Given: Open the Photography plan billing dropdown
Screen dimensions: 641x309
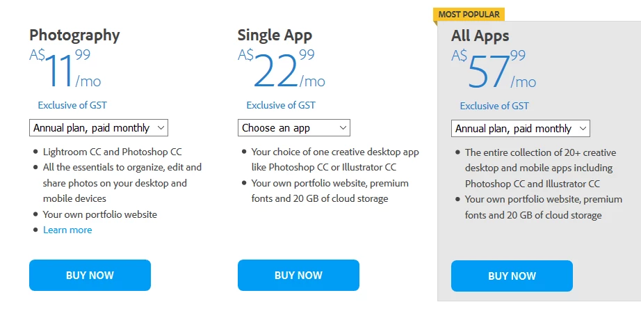Looking at the screenshot, I should click(x=99, y=127).
